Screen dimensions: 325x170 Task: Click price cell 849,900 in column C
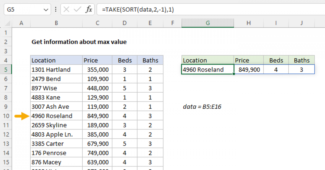(x=97, y=116)
